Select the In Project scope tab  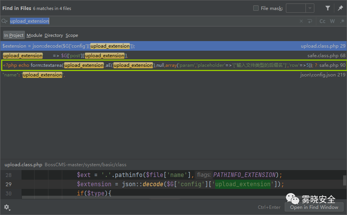(14, 35)
